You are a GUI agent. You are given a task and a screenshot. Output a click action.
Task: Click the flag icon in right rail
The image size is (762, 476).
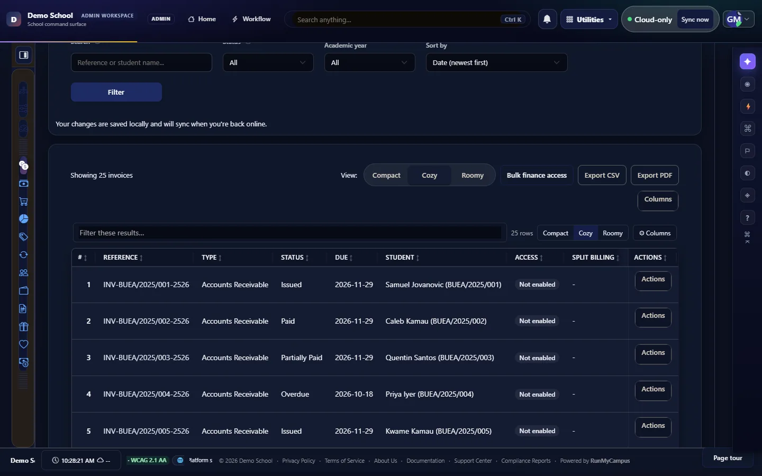(747, 151)
